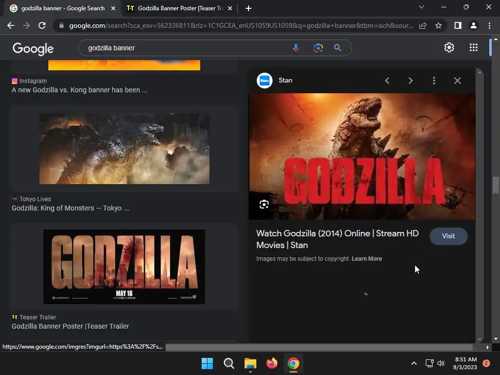
Task: Start voice search with the microphone
Action: [x=295, y=48]
